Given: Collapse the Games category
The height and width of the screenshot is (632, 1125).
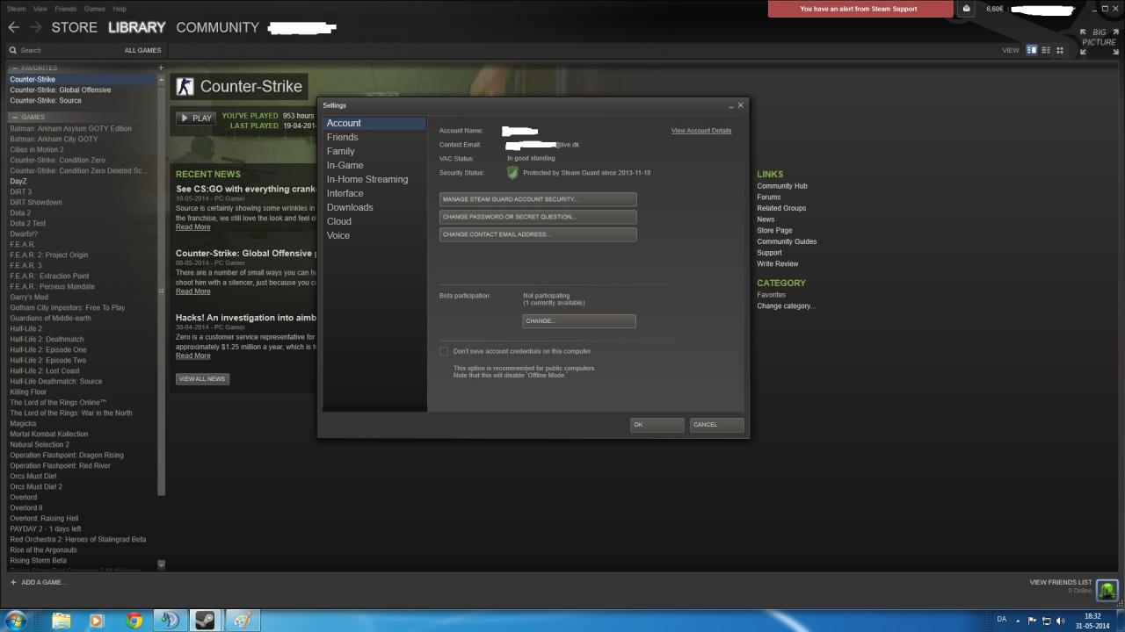Looking at the screenshot, I should pos(14,117).
